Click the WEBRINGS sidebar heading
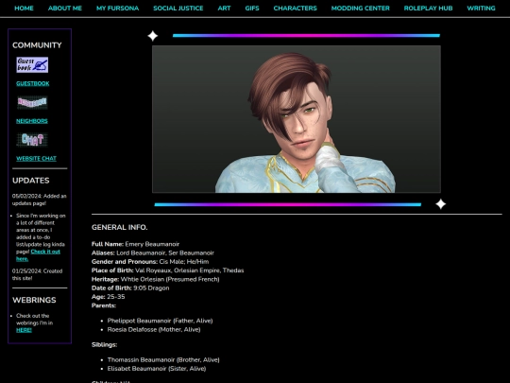The height and width of the screenshot is (383, 510). click(34, 300)
